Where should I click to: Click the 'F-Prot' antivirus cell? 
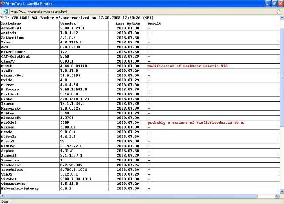coord(30,85)
